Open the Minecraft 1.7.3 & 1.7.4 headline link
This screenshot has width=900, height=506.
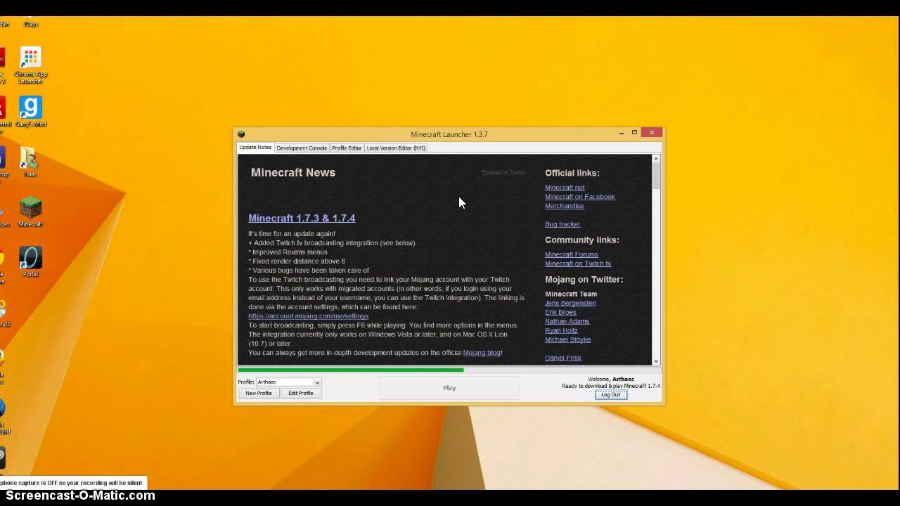pos(302,219)
